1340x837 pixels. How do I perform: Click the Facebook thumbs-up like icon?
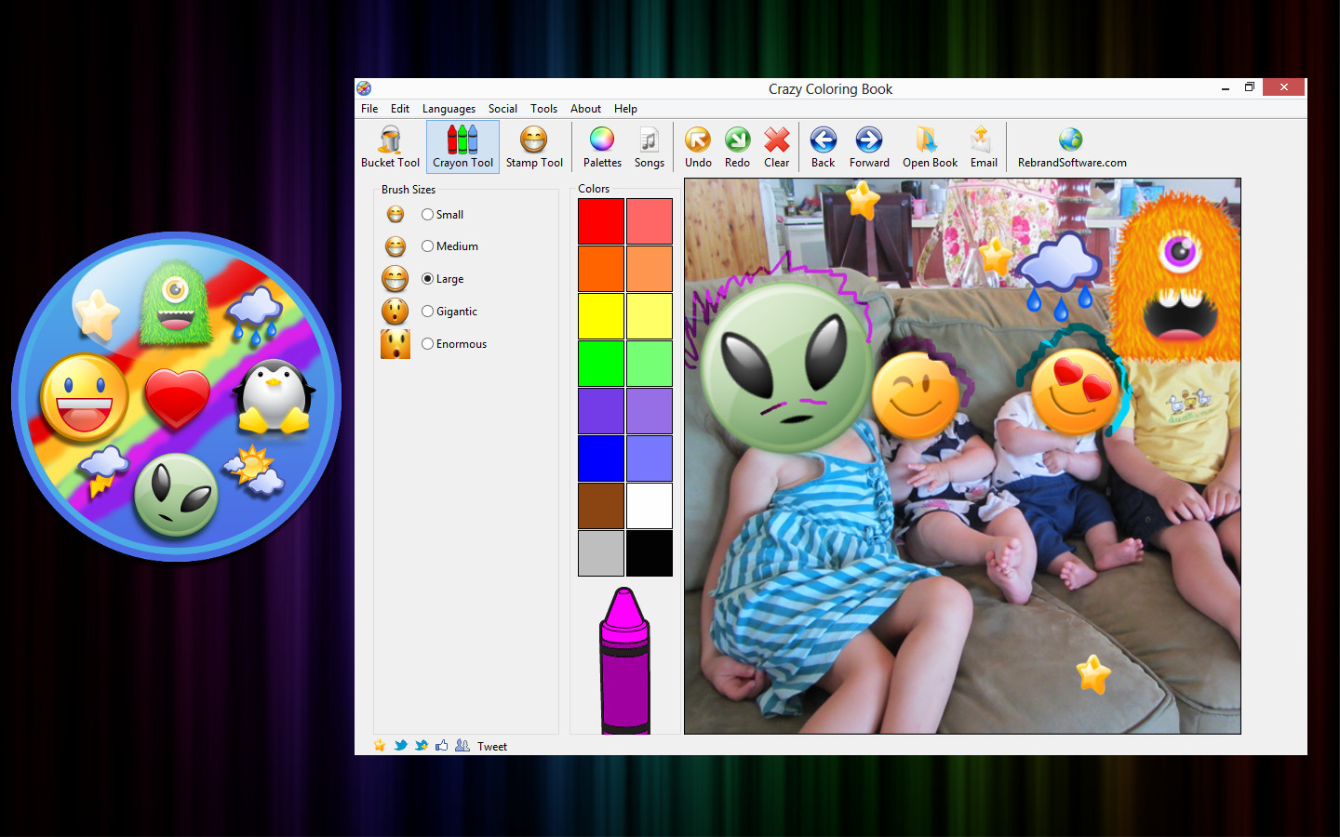pos(441,745)
